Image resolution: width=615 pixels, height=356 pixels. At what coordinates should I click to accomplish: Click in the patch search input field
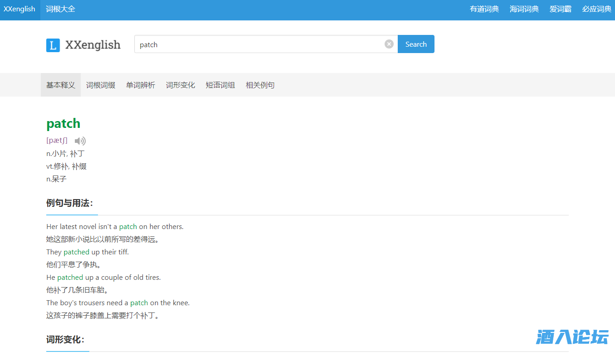(259, 44)
